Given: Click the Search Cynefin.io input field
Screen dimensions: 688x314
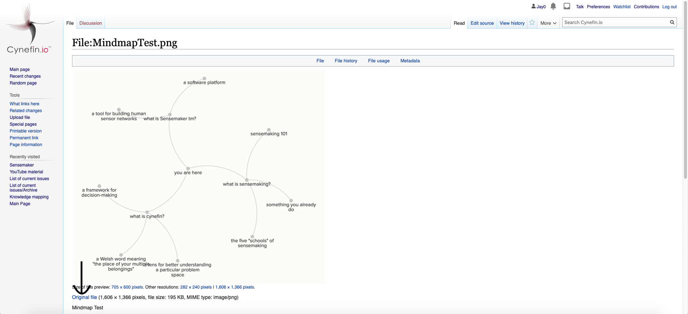Looking at the screenshot, I should [x=615, y=22].
